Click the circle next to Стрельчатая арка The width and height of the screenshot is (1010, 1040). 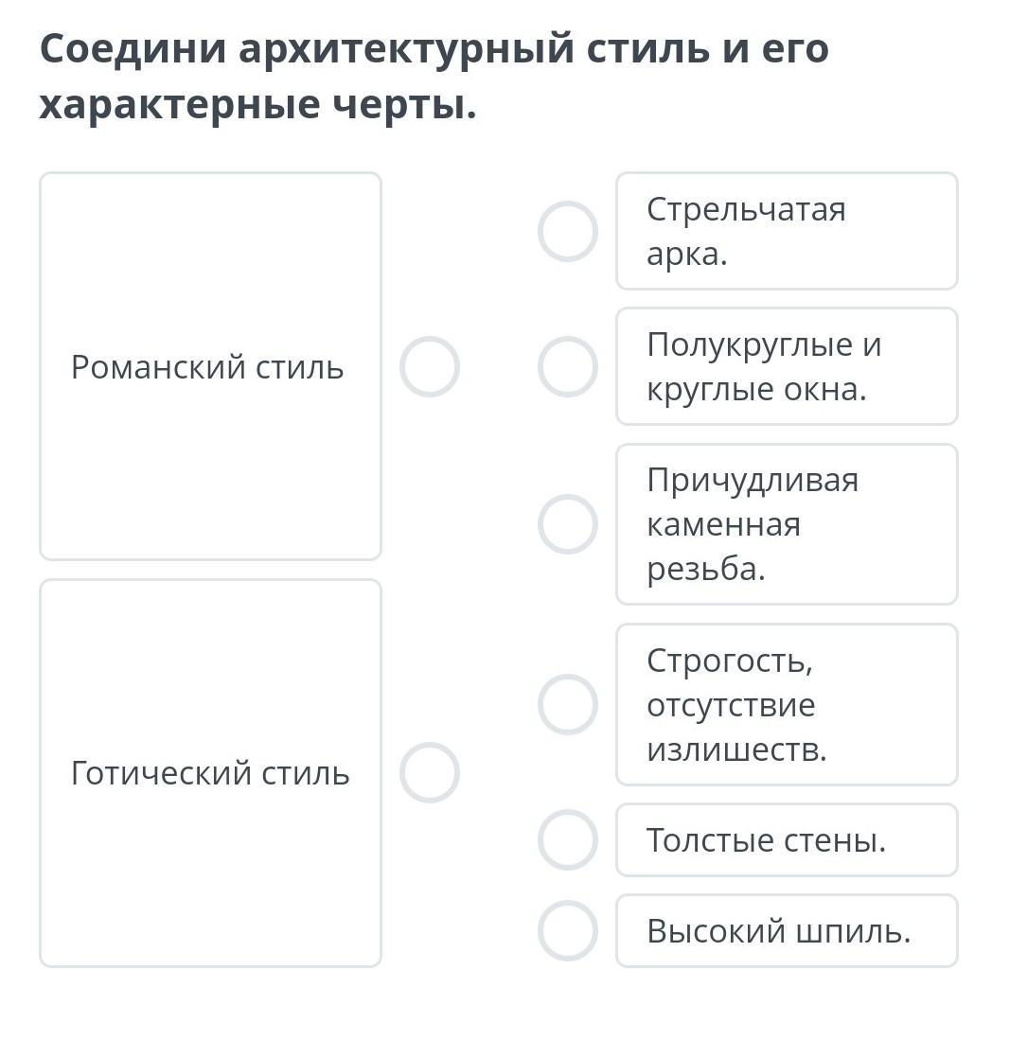pyautogui.click(x=567, y=231)
